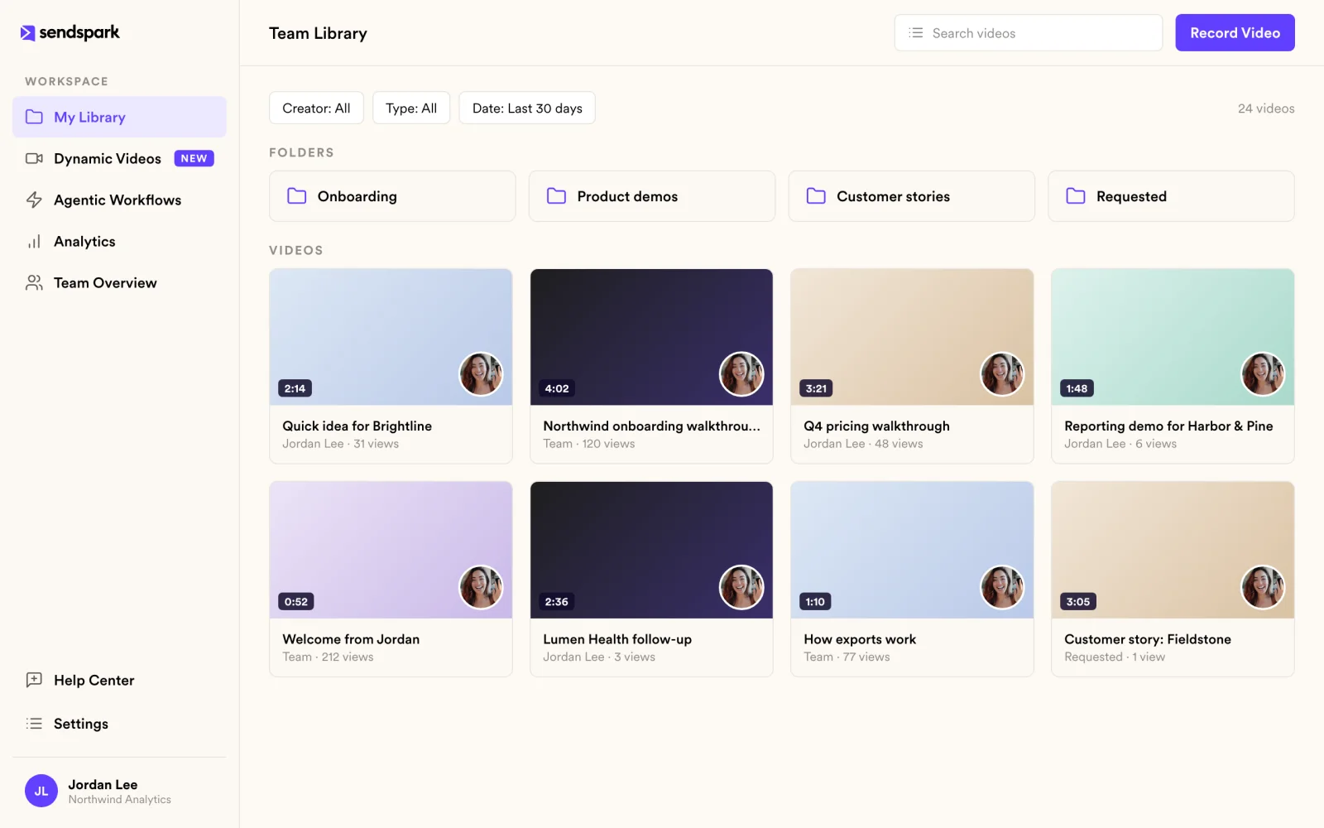Open Customer story: Fieldstone thumbnail
Screen dimensions: 1324x828
pyautogui.click(x=1173, y=550)
